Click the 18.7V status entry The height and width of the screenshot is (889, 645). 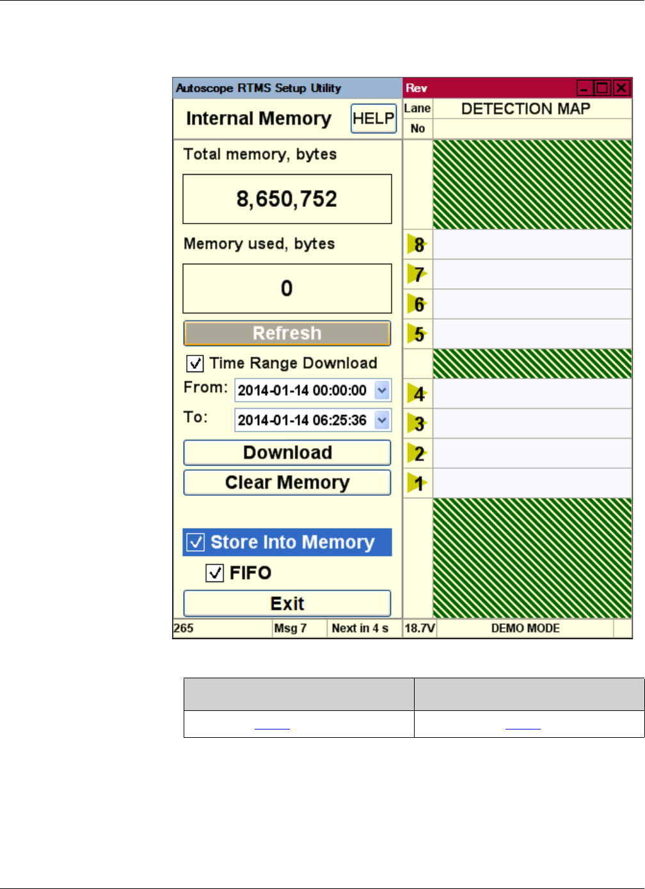(420, 628)
